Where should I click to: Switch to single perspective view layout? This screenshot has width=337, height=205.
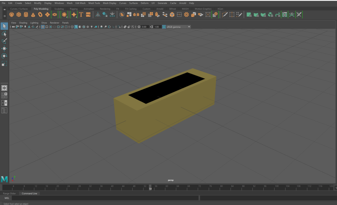4,88
